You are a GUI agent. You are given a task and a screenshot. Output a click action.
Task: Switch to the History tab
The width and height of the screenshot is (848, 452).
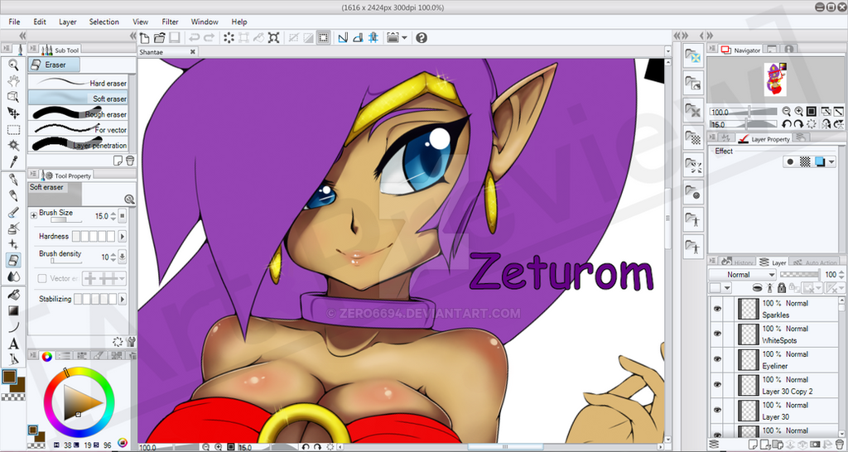tap(737, 262)
